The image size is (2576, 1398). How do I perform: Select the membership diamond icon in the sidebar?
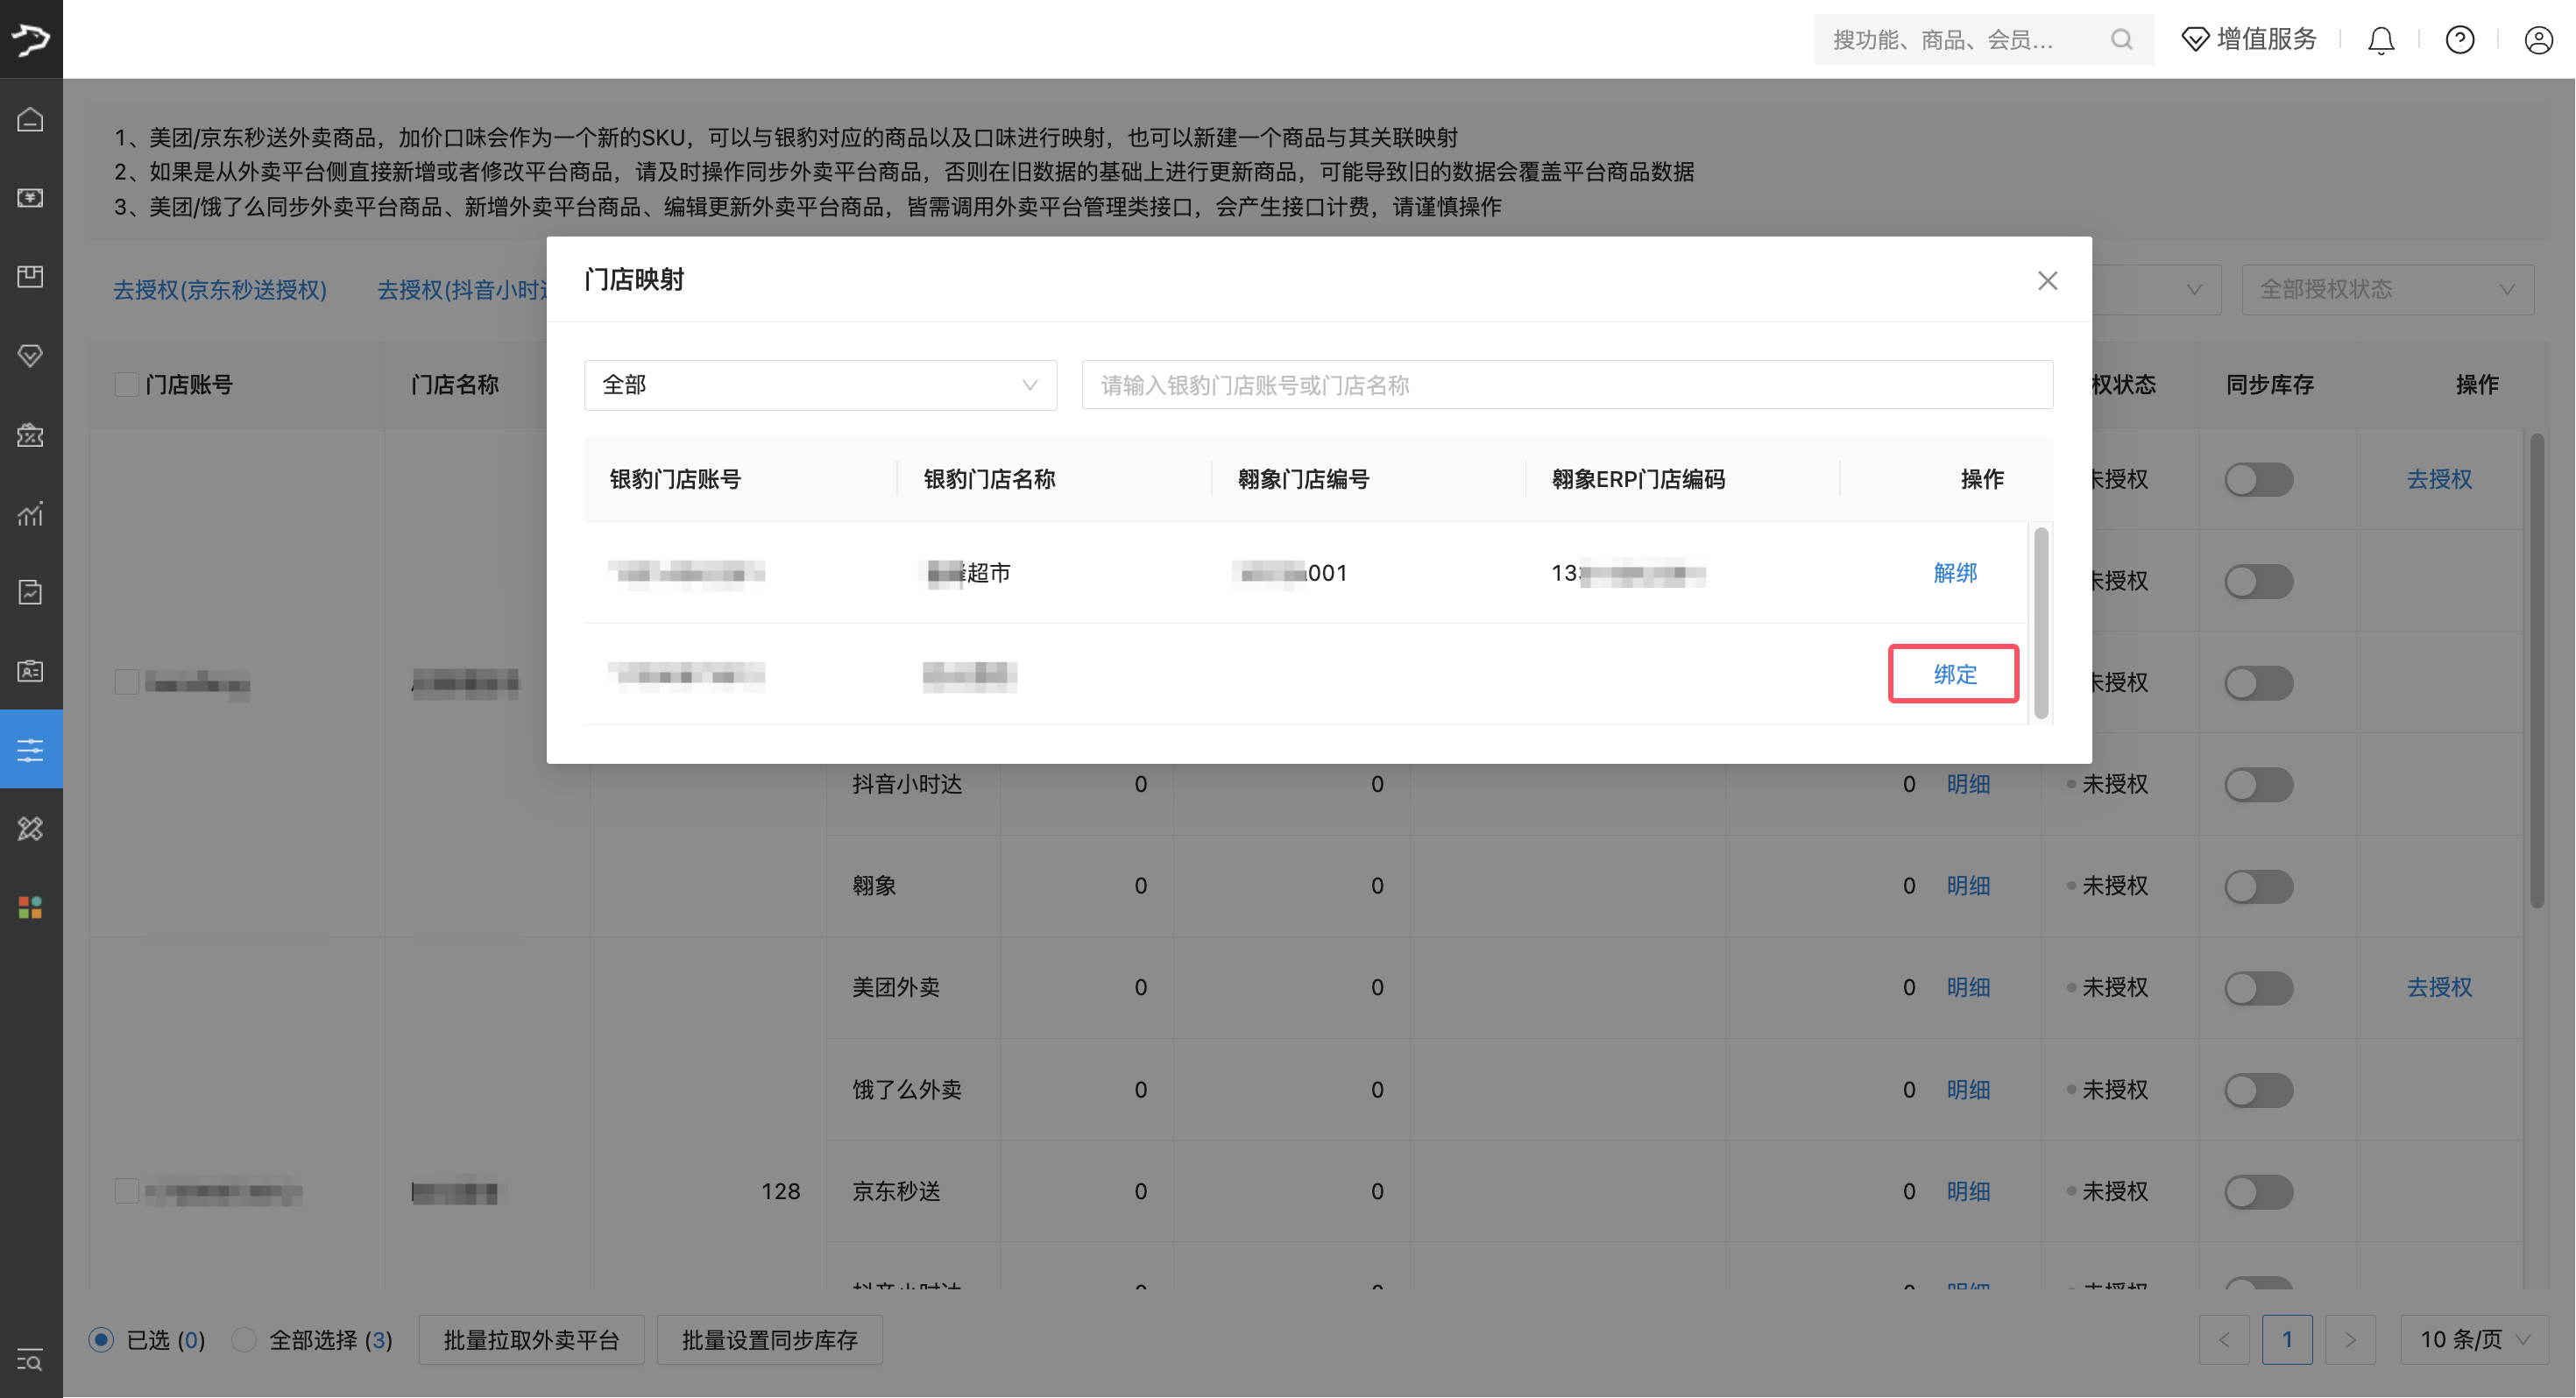[30, 355]
